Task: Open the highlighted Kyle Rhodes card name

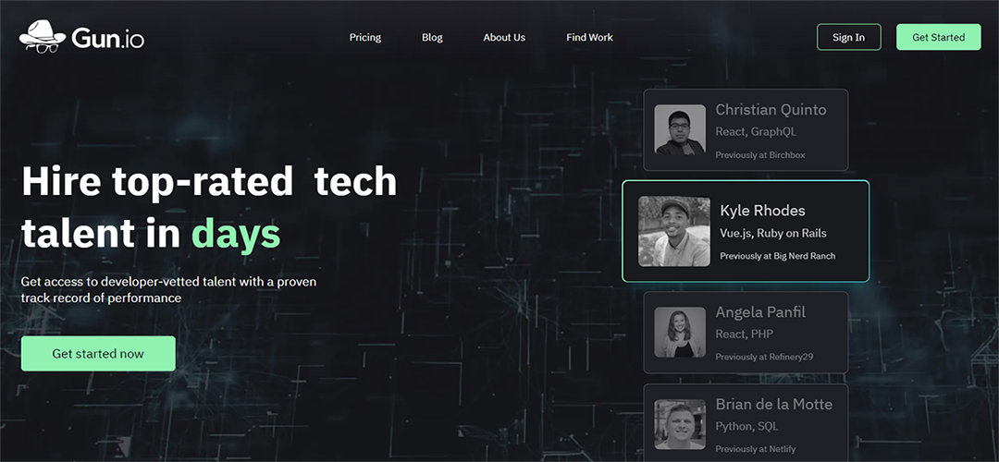Action: click(x=762, y=211)
